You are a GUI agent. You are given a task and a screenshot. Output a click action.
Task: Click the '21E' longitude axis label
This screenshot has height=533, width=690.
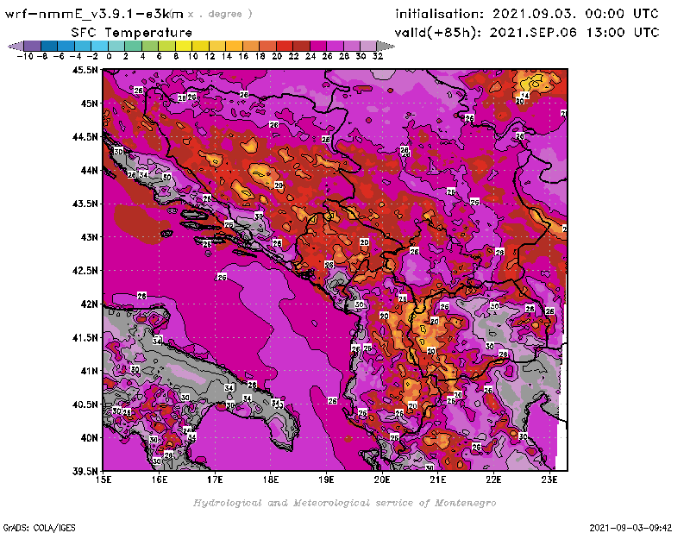coord(438,480)
